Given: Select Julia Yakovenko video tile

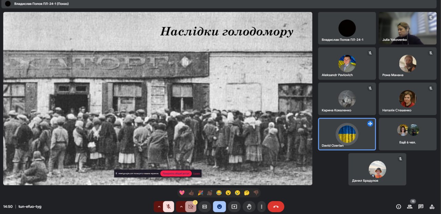Looking at the screenshot, I should (408, 28).
